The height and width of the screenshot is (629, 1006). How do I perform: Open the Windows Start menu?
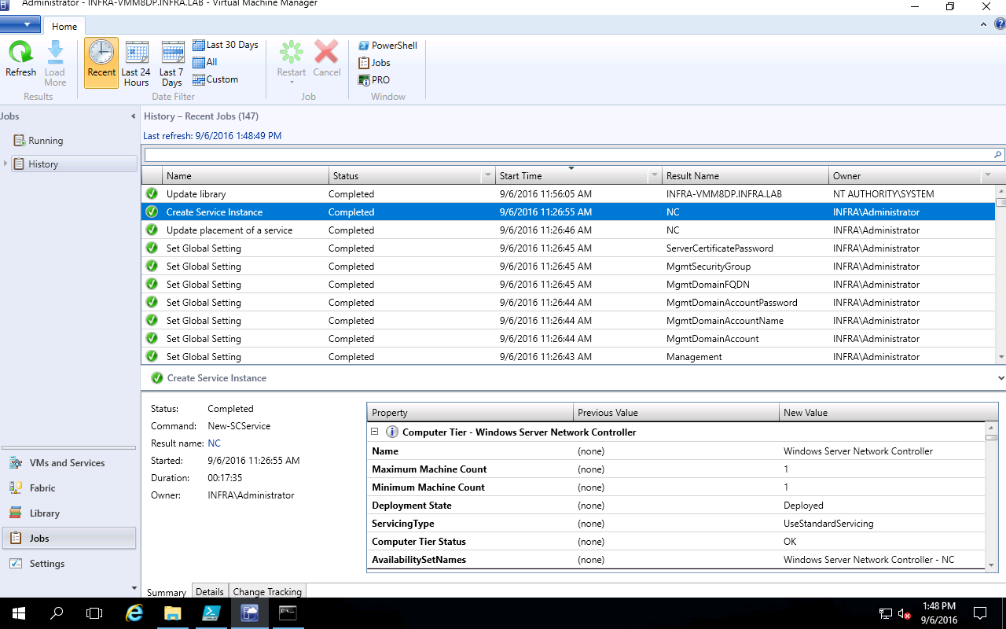[19, 613]
